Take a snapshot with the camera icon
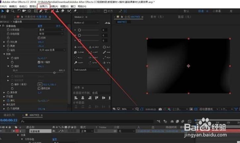240x143 pixels. click(x=160, y=109)
